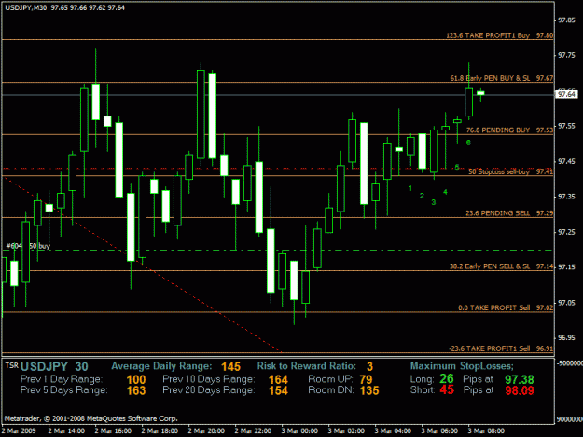The height and width of the screenshot is (437, 583).
Task: Click the Average Daily Range value 145
Action: (231, 367)
